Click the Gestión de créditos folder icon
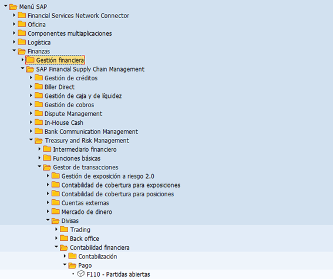333x279 pixels. tap(39, 78)
